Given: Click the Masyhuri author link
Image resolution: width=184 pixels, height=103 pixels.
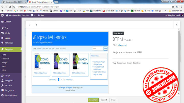Looking at the screenshot, I should point(122,45).
